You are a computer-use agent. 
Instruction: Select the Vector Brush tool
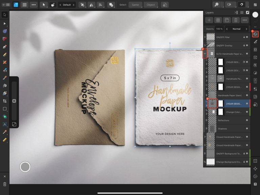(5, 62)
